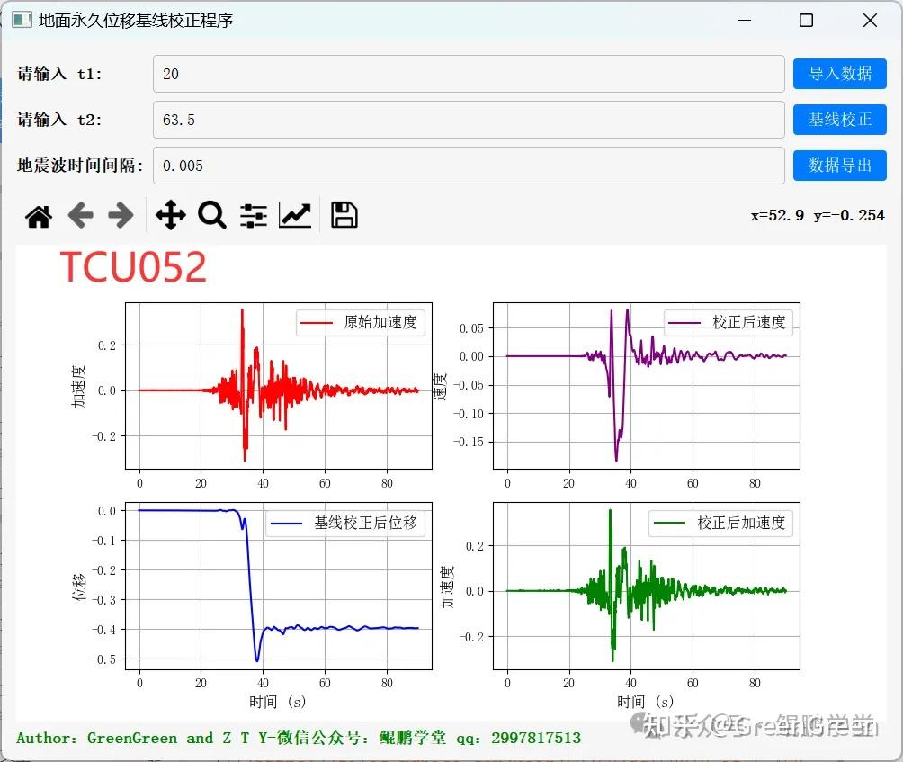
Task: Click the 数据导出 button
Action: (839, 166)
